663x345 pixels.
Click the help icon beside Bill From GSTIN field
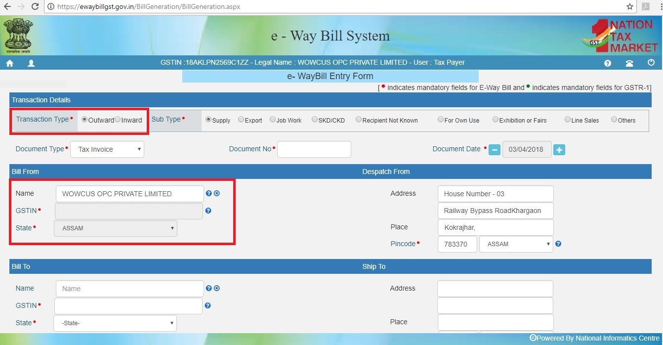[207, 211]
